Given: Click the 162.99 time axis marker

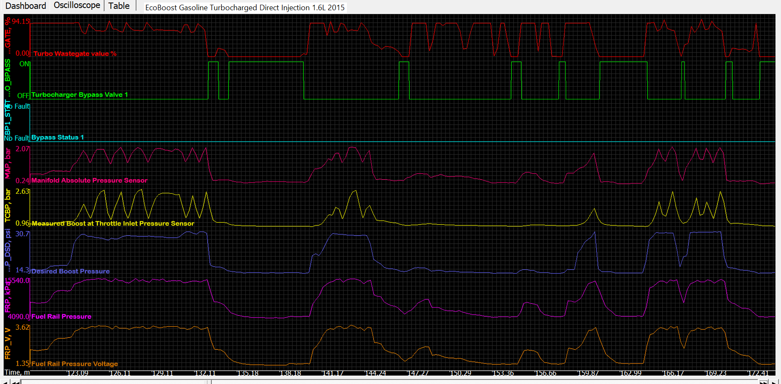Looking at the screenshot, I should [x=631, y=373].
